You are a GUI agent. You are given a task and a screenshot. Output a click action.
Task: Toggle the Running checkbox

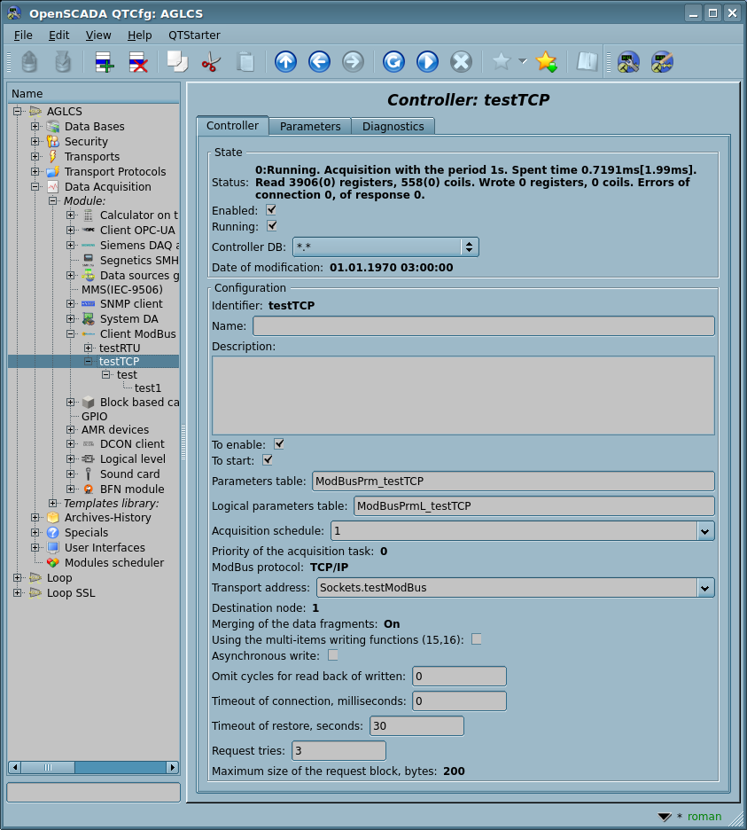pos(271,226)
